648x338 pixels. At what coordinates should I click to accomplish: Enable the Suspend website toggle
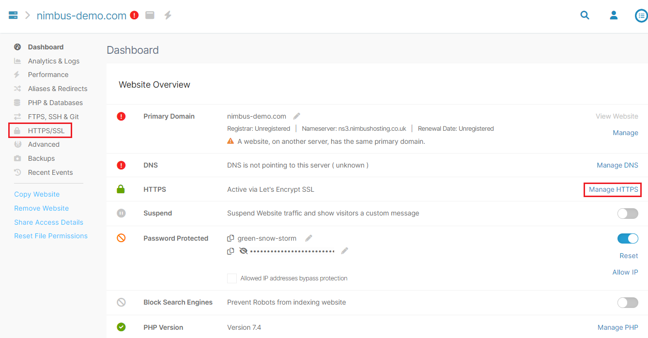(628, 214)
